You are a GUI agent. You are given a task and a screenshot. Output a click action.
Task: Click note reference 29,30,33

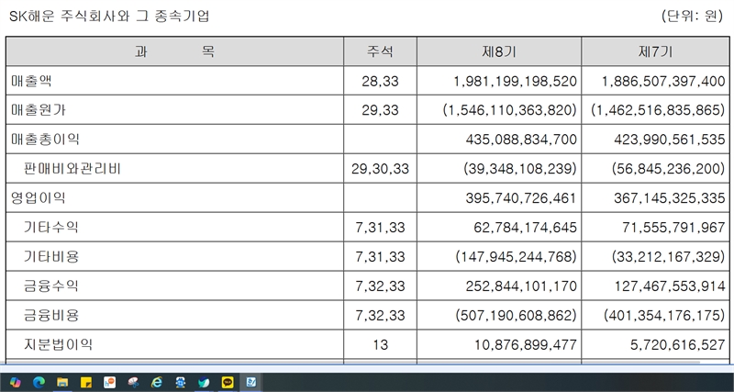380,169
